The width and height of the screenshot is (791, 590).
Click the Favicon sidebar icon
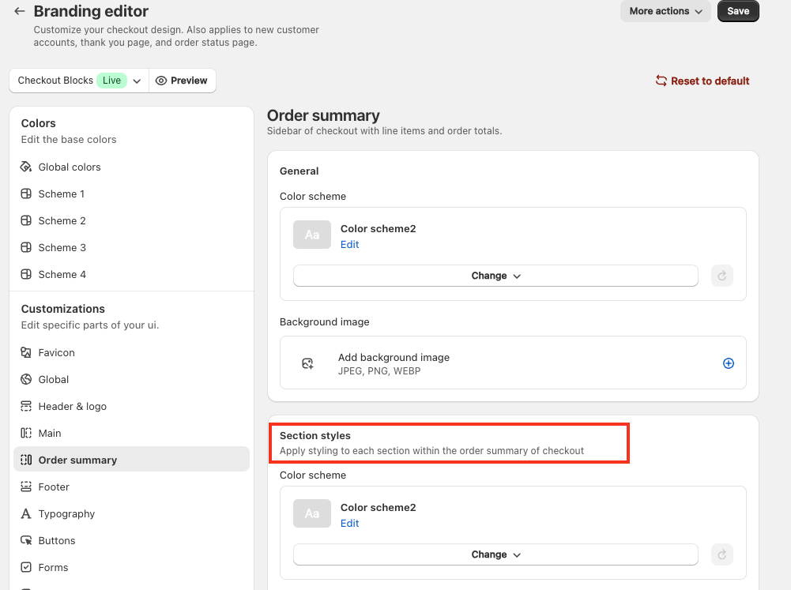pyautogui.click(x=26, y=352)
